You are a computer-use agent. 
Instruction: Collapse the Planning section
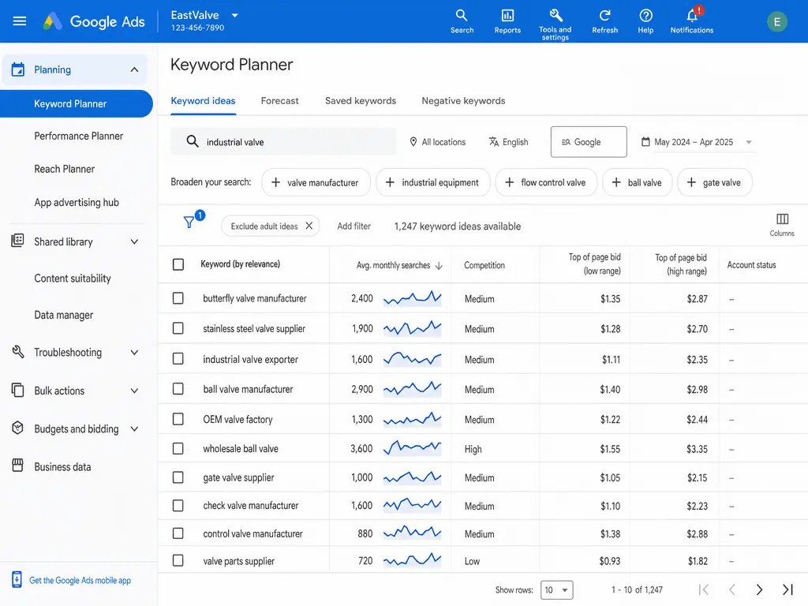(134, 69)
